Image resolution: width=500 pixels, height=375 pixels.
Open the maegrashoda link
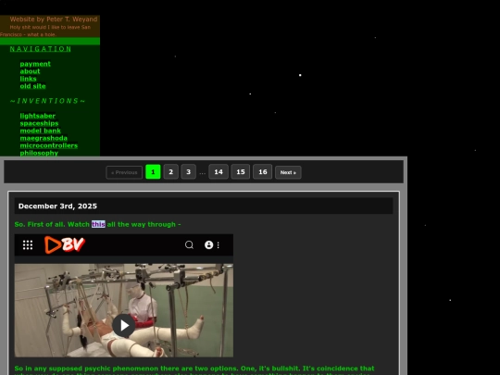pyautogui.click(x=44, y=138)
